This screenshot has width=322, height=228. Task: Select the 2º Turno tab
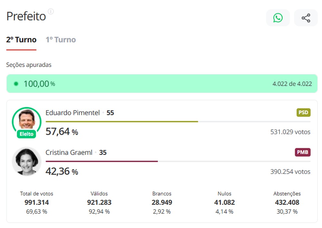21,40
